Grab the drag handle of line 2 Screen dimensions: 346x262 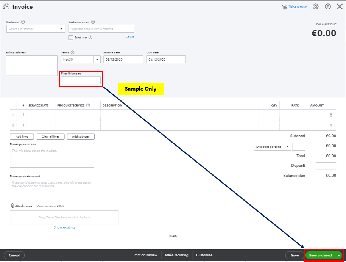pos(13,126)
